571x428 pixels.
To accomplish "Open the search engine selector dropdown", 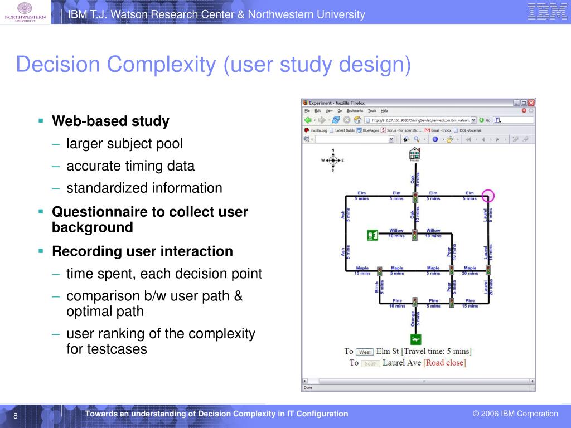I will click(x=498, y=120).
